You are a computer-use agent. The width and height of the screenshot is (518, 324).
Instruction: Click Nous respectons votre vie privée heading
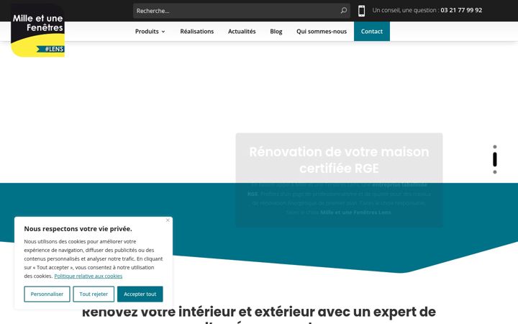pyautogui.click(x=78, y=229)
